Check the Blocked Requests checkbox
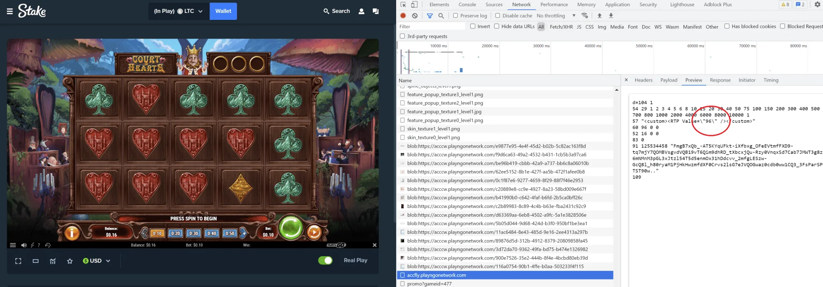 pos(783,26)
